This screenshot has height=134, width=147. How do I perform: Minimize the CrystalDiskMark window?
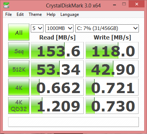click(x=114, y=5)
